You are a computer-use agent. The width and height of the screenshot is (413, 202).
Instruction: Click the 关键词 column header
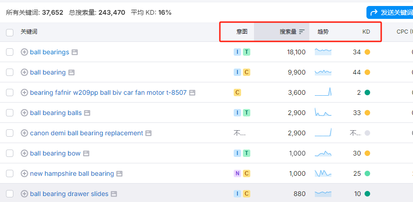pyautogui.click(x=29, y=32)
